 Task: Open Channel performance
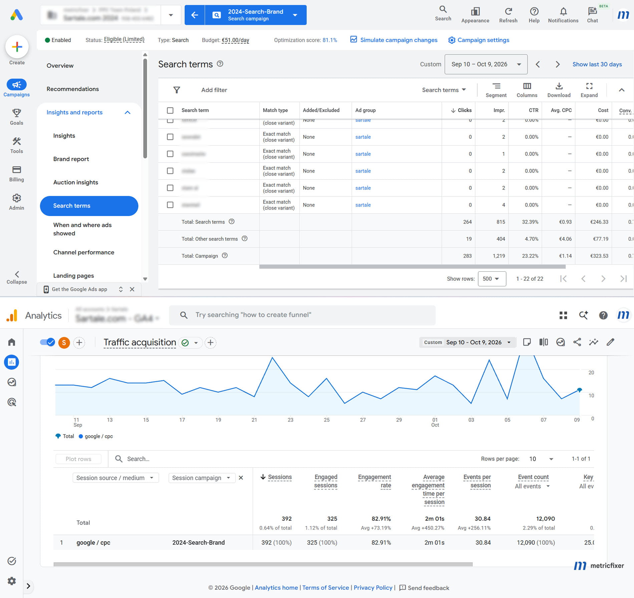pos(84,253)
